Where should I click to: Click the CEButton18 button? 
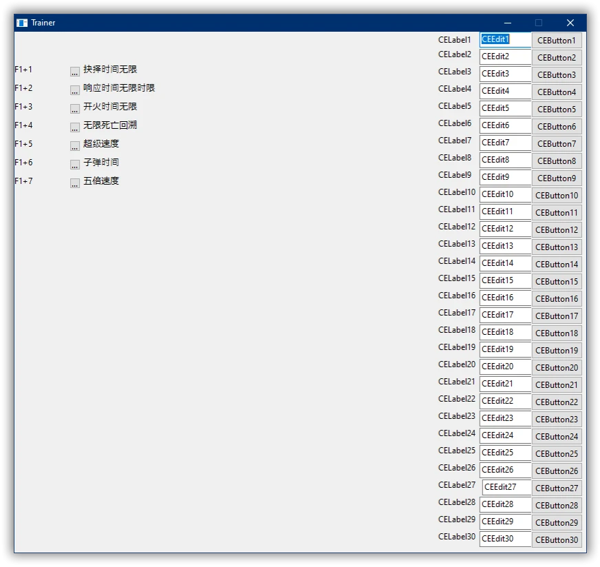click(557, 333)
